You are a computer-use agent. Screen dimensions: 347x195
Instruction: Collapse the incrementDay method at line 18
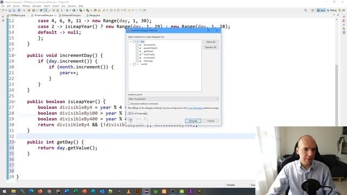coord(15,55)
